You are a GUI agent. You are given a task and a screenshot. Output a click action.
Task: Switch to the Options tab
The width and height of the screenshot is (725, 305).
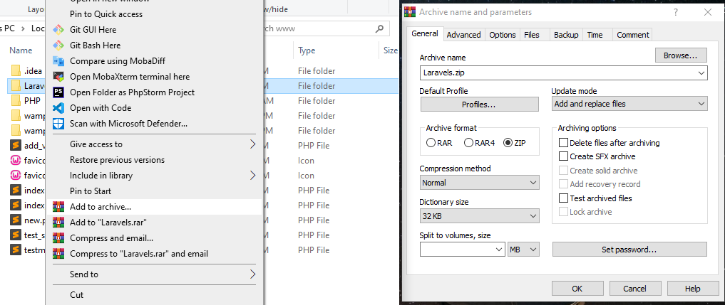click(502, 35)
